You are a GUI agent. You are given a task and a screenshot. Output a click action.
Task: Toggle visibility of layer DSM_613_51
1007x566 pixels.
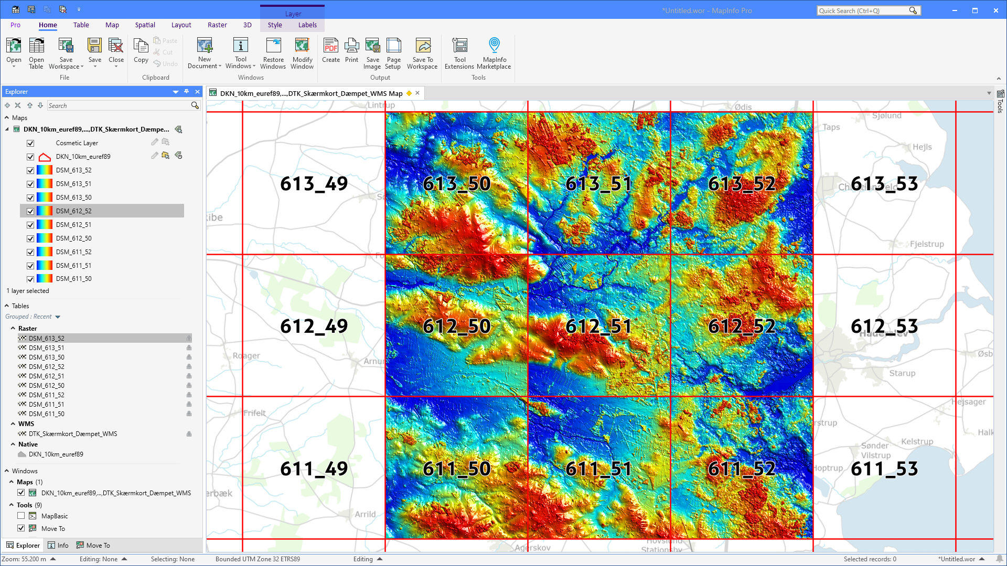coord(30,184)
